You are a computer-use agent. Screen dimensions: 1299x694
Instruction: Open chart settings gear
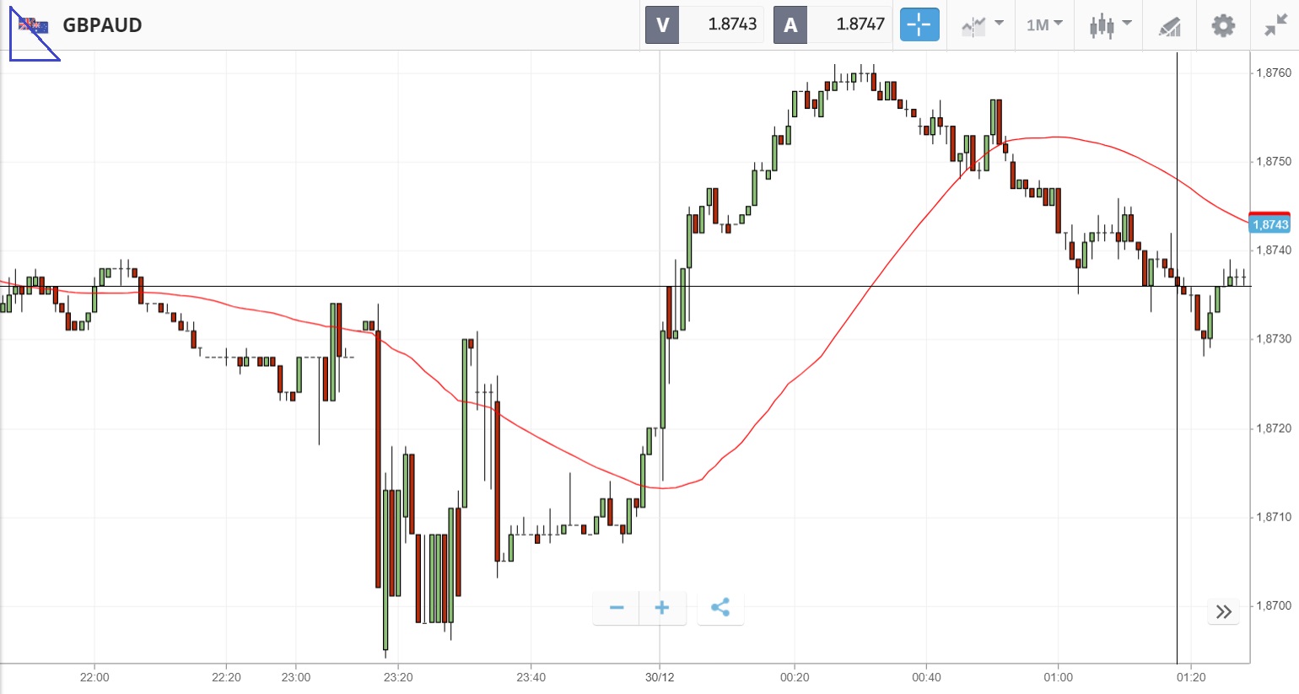tap(1223, 25)
